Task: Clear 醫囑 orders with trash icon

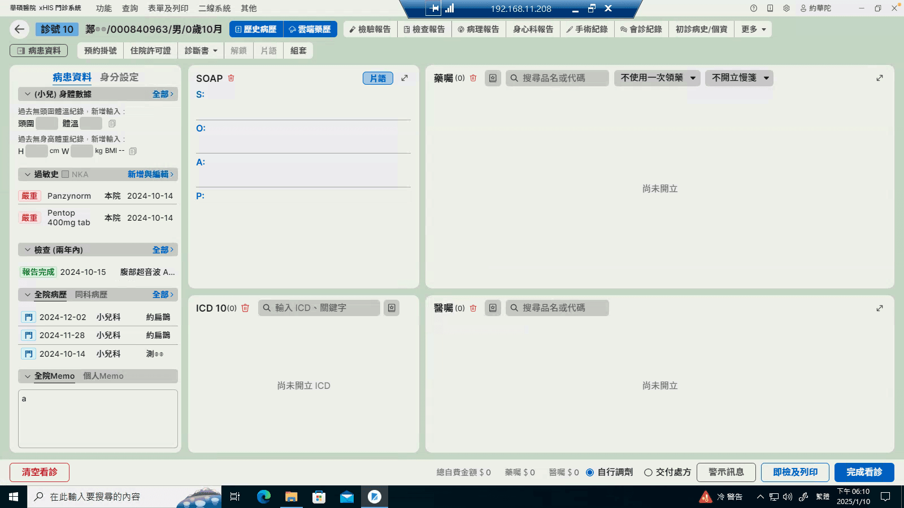Action: pos(473,308)
